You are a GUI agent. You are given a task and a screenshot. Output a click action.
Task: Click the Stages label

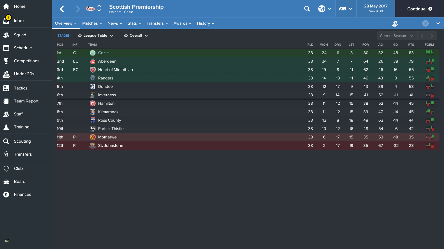63,36
